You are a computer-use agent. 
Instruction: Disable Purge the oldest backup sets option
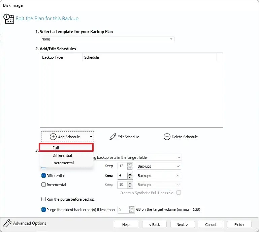[x=43, y=209]
